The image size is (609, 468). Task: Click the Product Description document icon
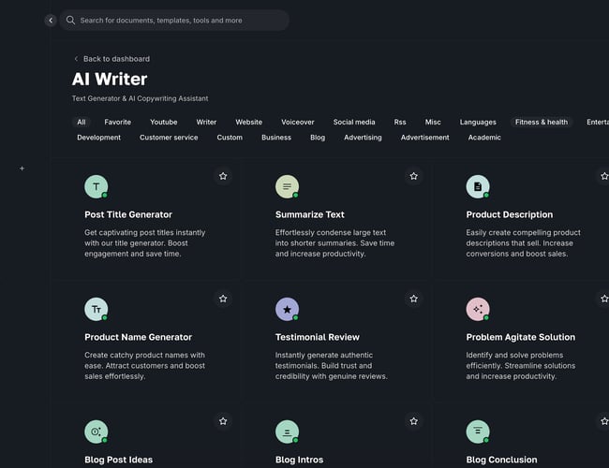[x=478, y=186]
